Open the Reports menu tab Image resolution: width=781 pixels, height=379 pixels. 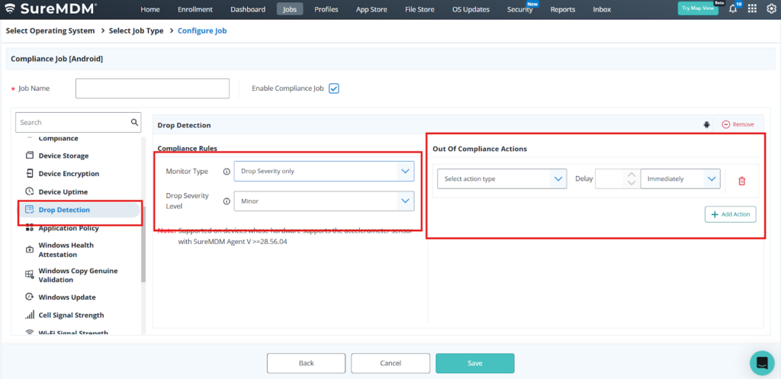[562, 9]
